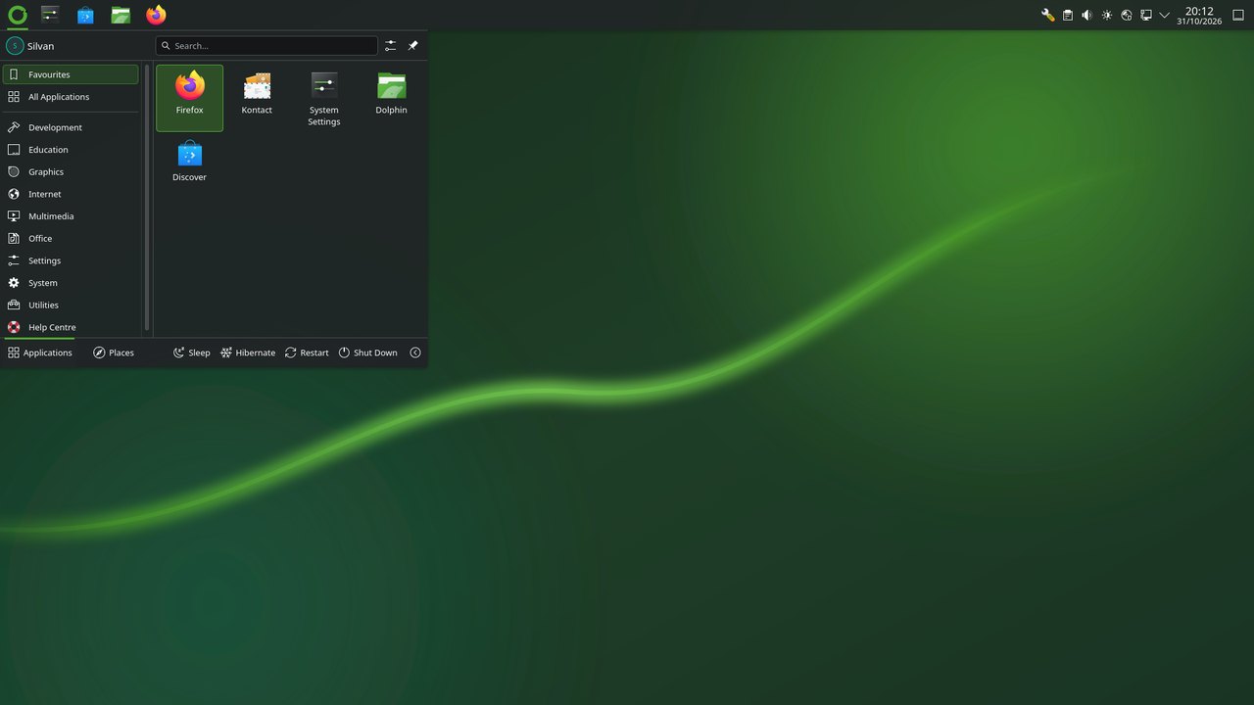Click the Shut Down button

point(368,352)
